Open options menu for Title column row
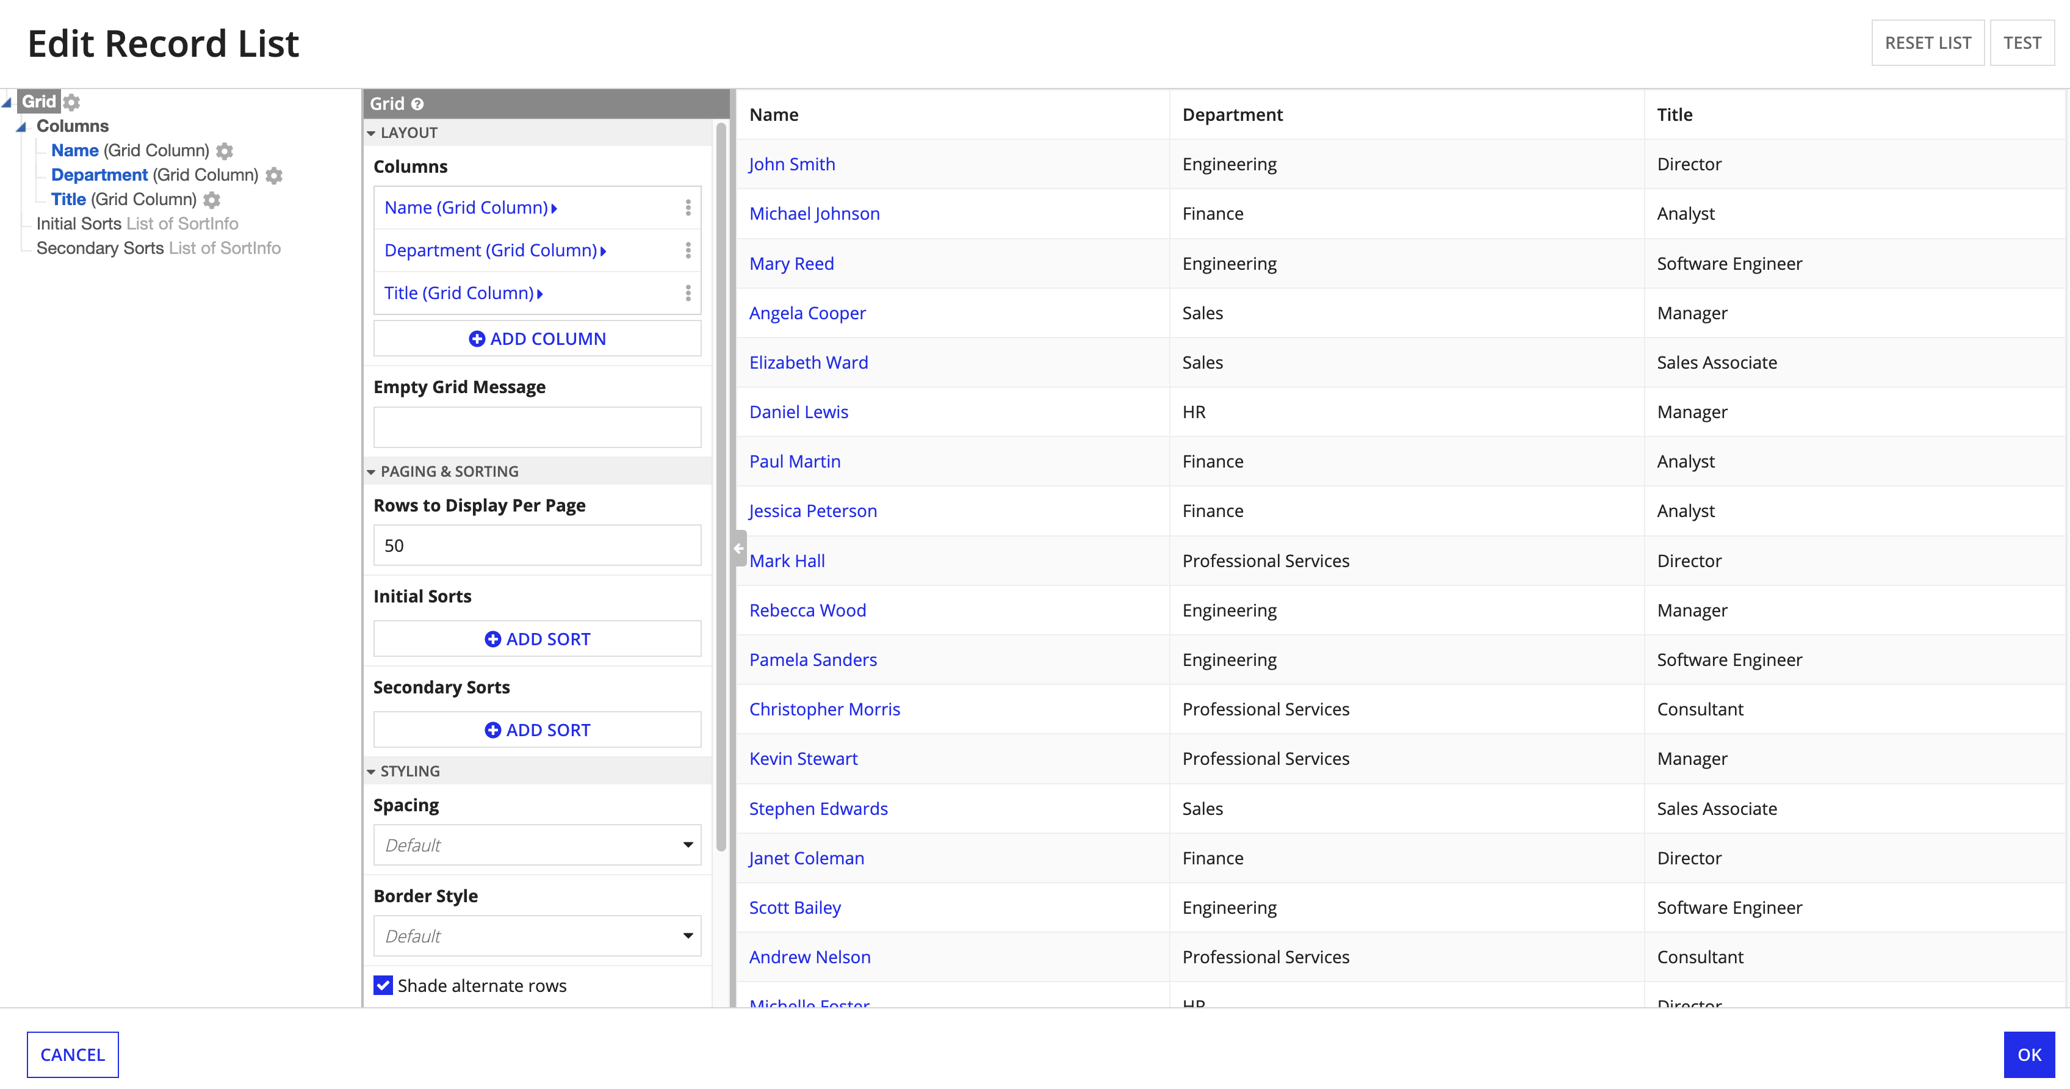Image resolution: width=2070 pixels, height=1089 pixels. 688,292
